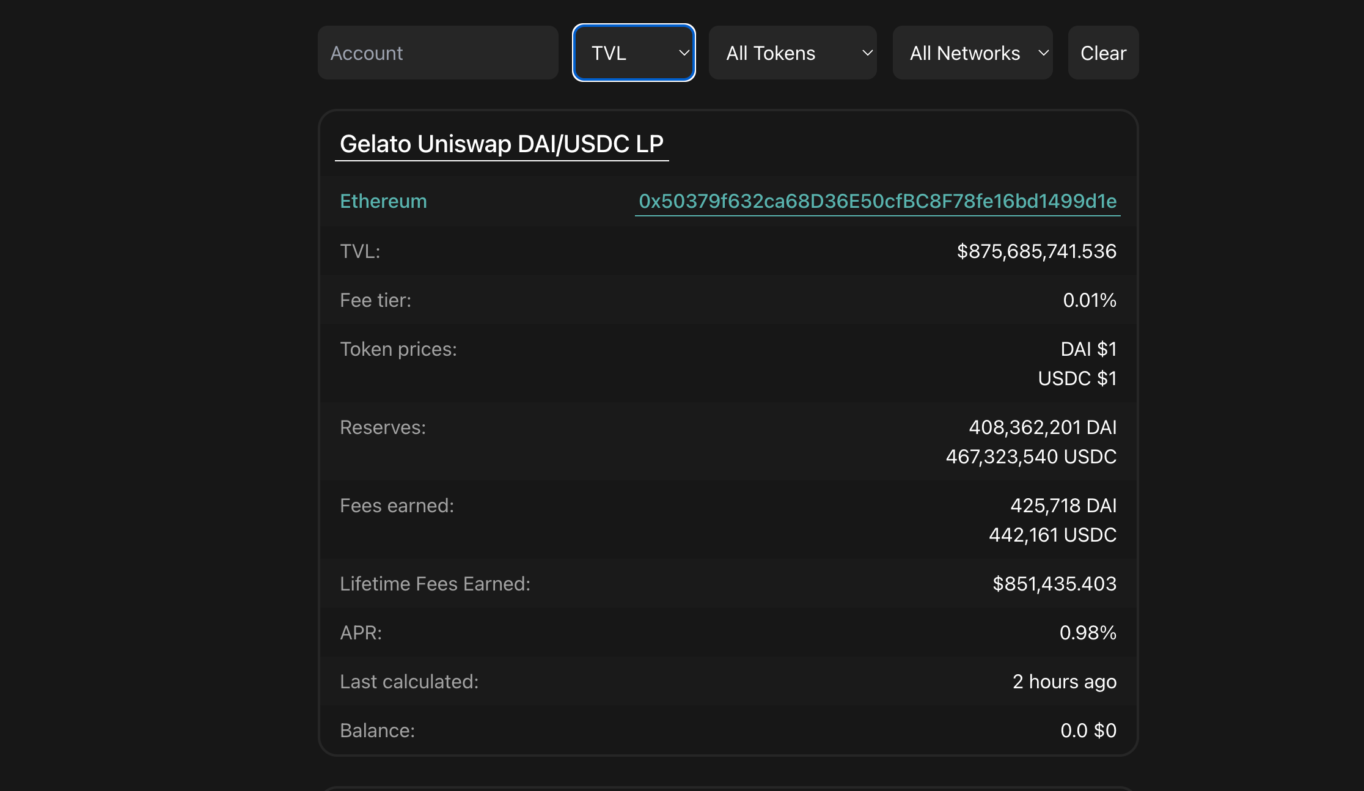Click the 0.98% APR value
This screenshot has height=791, width=1364.
[1088, 633]
